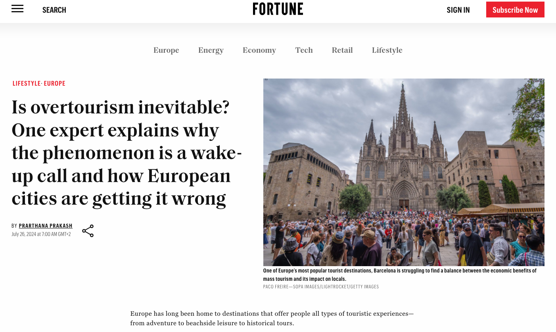Click the Paco Freire photo credit line
Screen dimensions: 556x332
(321, 286)
